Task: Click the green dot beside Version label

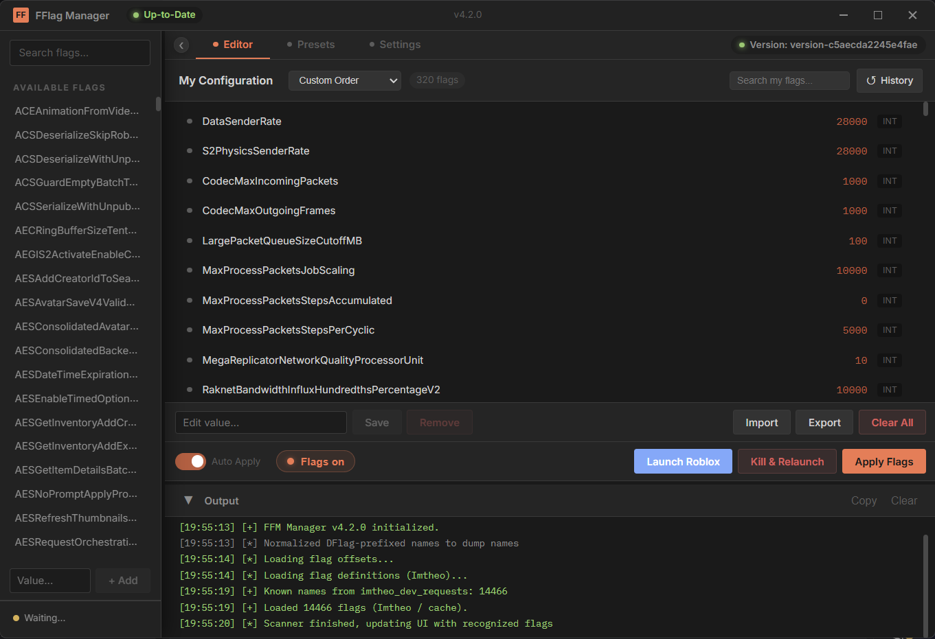Action: 742,45
